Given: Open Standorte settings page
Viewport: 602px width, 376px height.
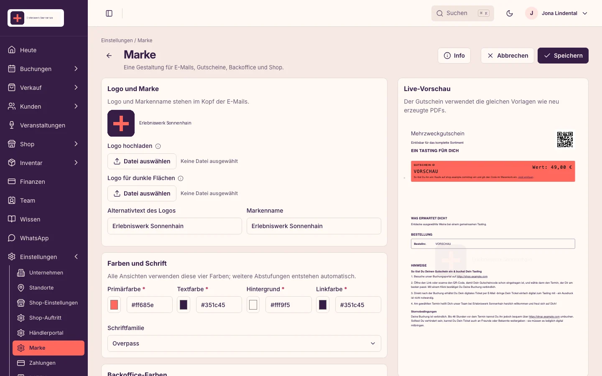Looking at the screenshot, I should click(x=48, y=288).
